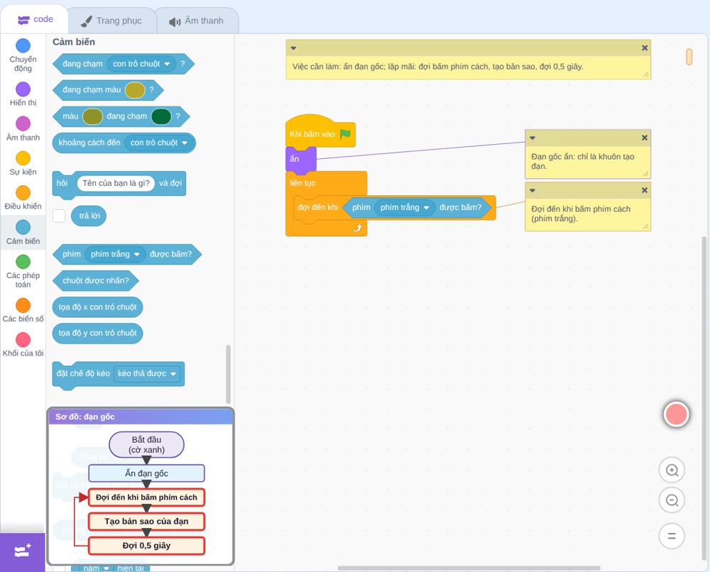Pick color in 'đang chạm màu' block
Image resolution: width=710 pixels, height=572 pixels.
pyautogui.click(x=134, y=90)
